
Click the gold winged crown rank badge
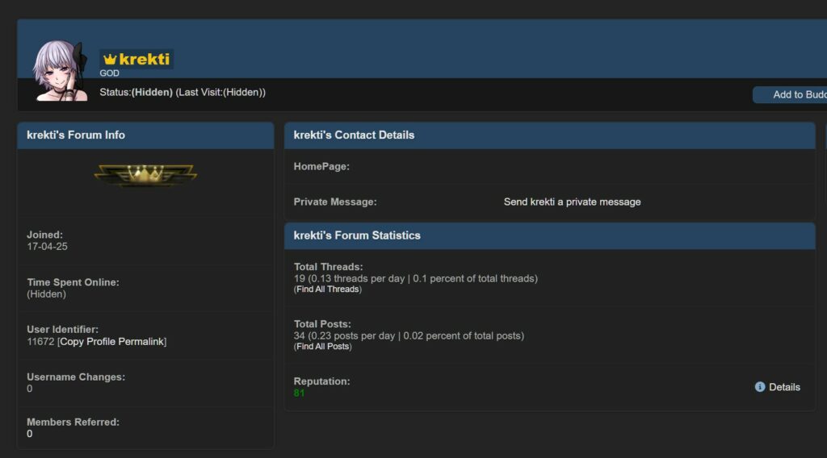pyautogui.click(x=145, y=175)
